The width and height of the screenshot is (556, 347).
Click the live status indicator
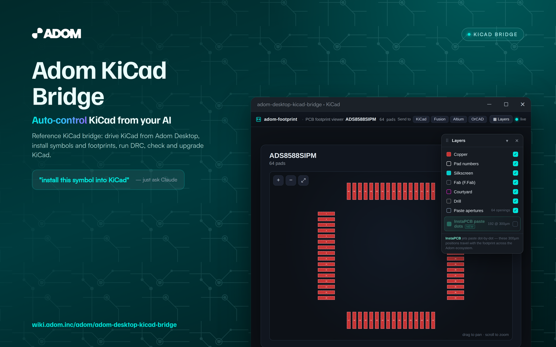[x=520, y=119]
